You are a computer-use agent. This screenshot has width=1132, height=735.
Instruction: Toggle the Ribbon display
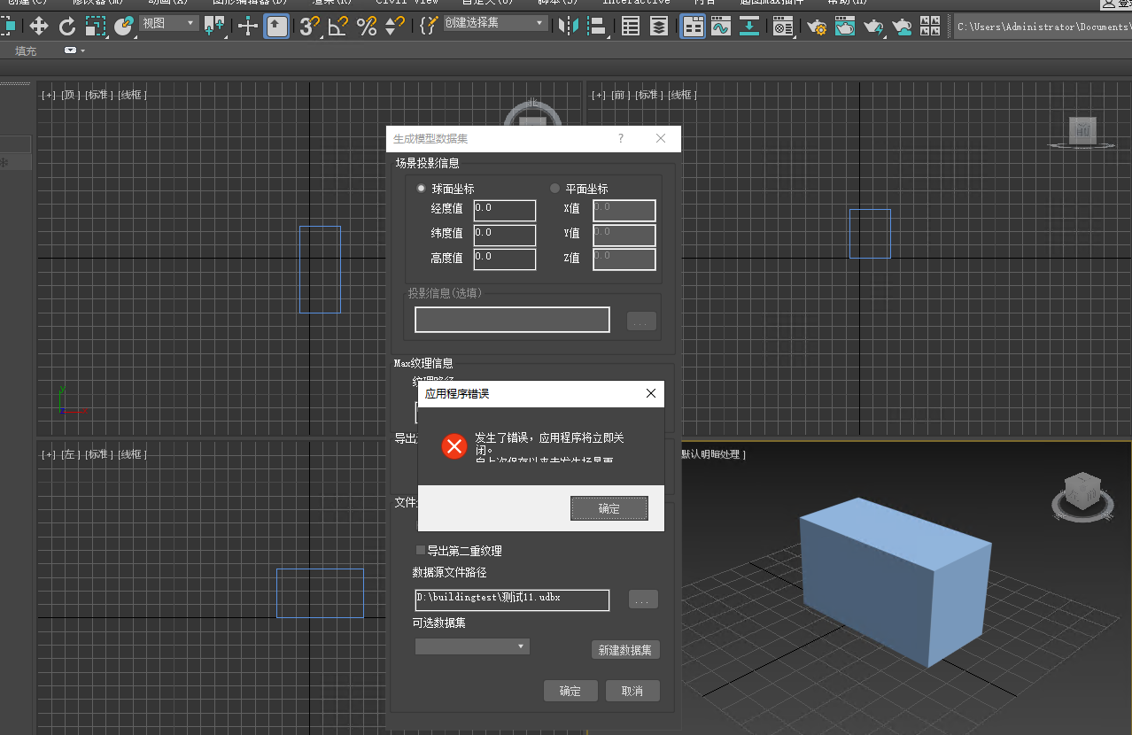[x=693, y=26]
